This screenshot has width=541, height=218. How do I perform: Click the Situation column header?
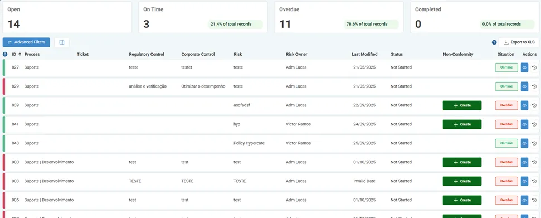506,54
